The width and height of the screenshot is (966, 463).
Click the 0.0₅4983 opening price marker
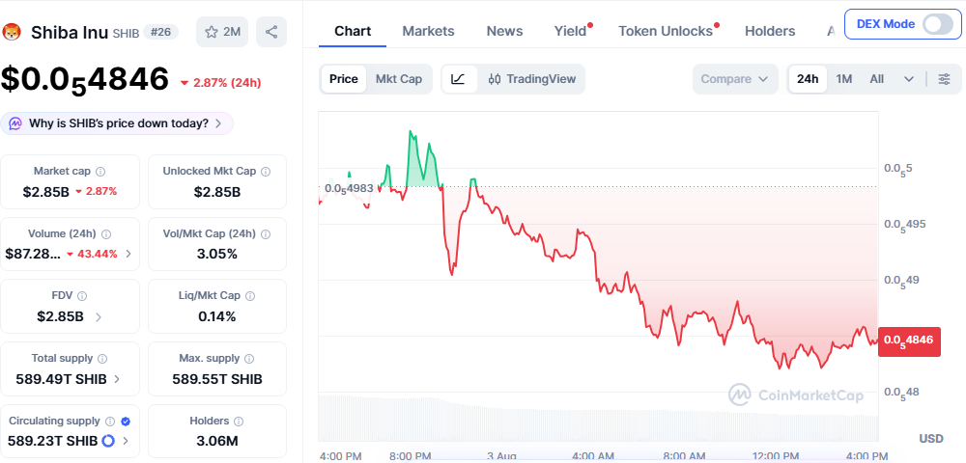350,188
